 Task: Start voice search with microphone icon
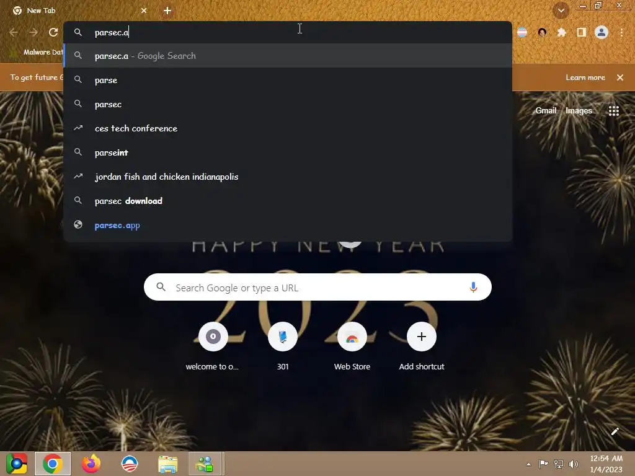[473, 288]
